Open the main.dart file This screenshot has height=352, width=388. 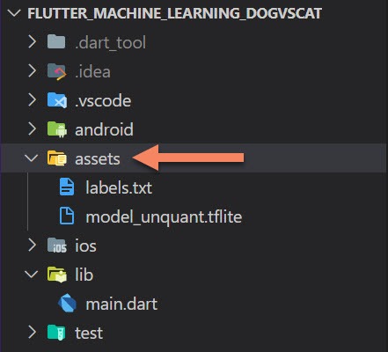coord(121,304)
